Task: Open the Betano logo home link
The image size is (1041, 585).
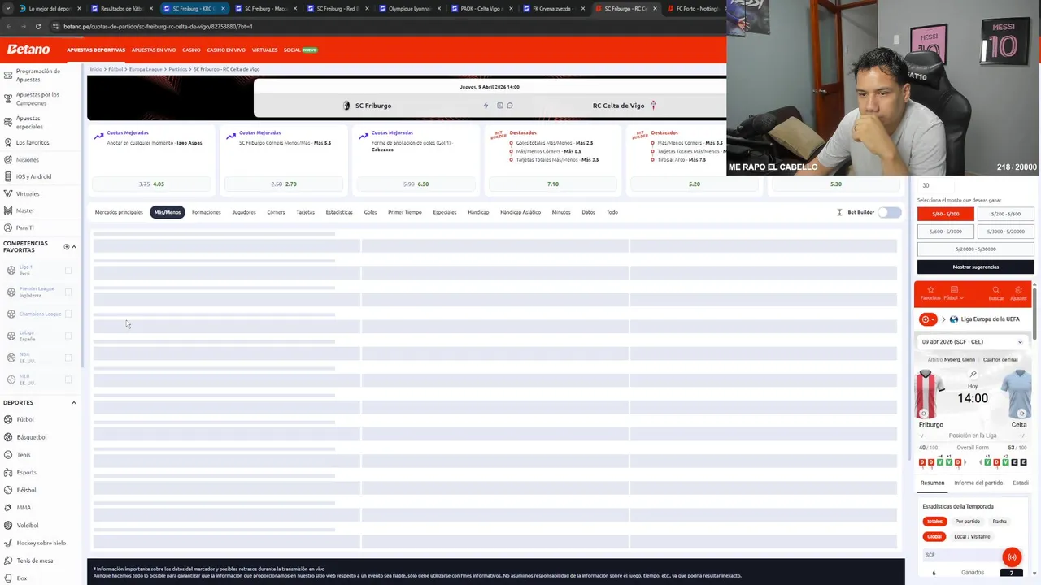Action: click(28, 50)
